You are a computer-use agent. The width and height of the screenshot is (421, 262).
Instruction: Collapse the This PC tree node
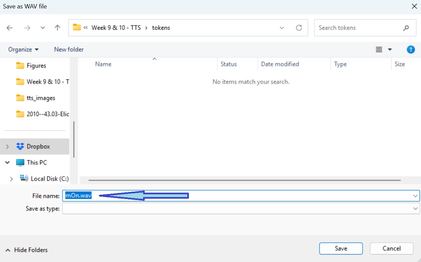[x=7, y=163]
